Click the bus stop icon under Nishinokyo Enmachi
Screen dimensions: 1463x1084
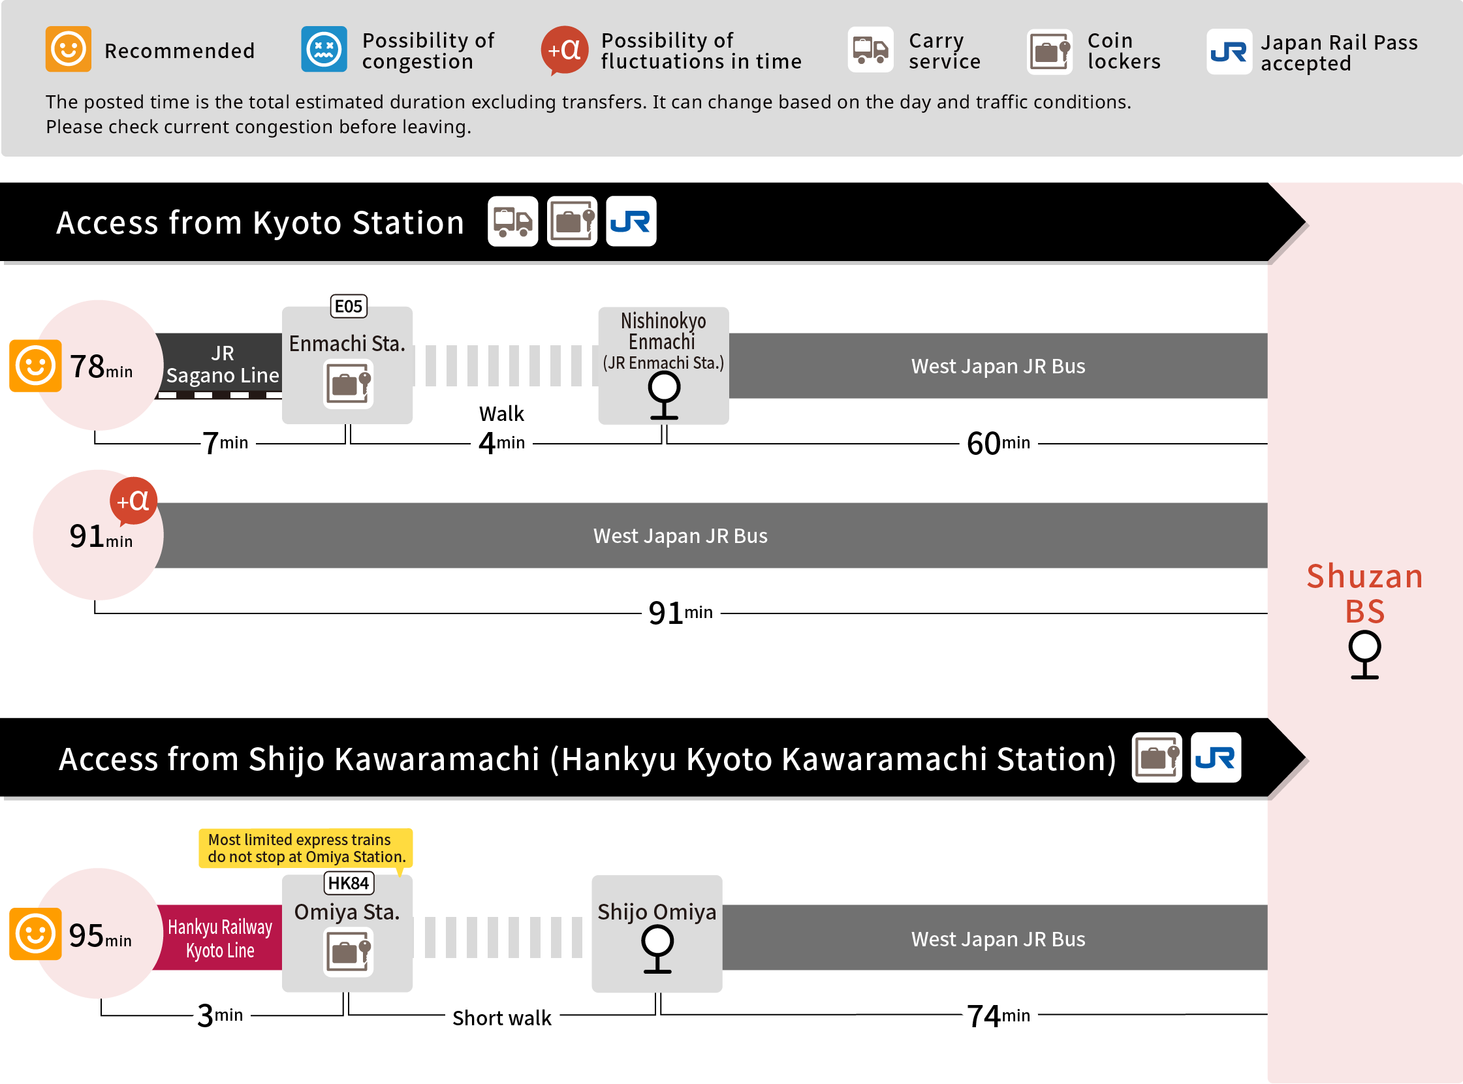point(663,395)
